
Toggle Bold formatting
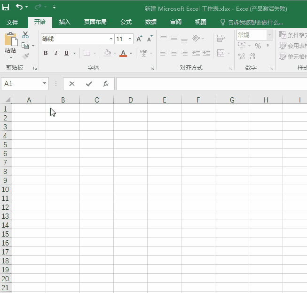(x=46, y=53)
